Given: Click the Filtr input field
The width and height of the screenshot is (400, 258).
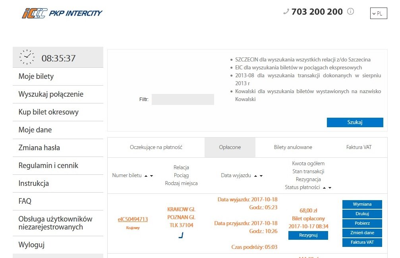Looking at the screenshot, I should [x=183, y=99].
